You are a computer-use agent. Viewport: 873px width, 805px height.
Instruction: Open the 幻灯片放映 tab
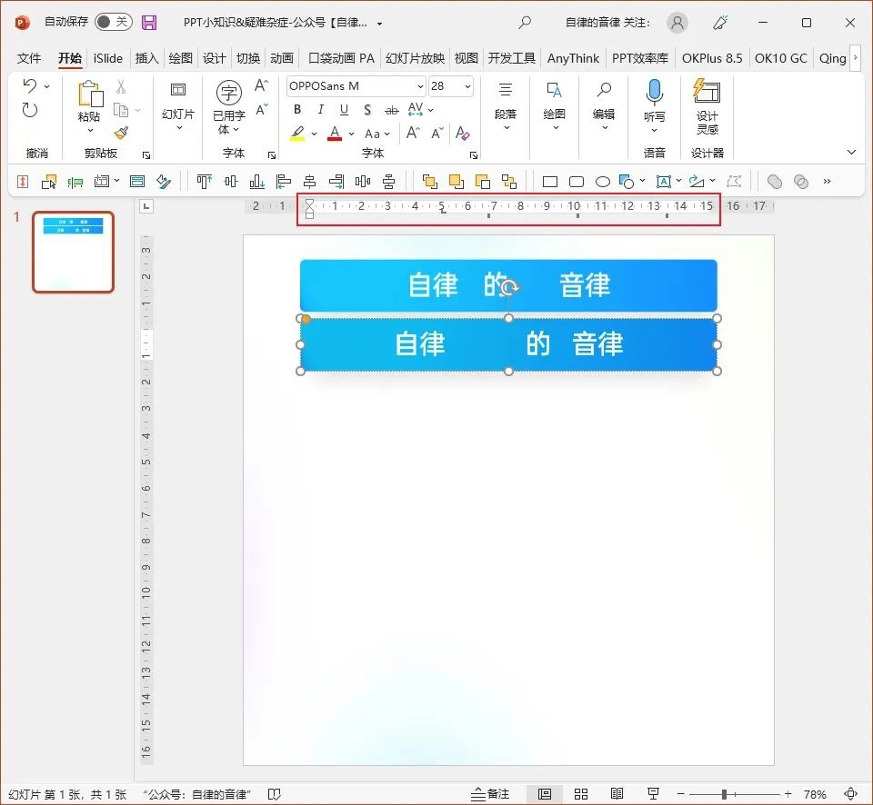click(415, 57)
